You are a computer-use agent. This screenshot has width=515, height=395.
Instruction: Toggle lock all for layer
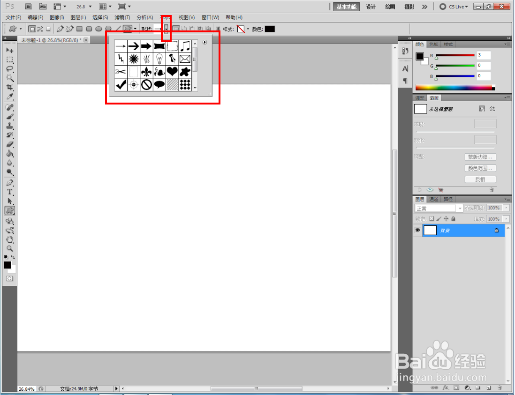click(453, 218)
